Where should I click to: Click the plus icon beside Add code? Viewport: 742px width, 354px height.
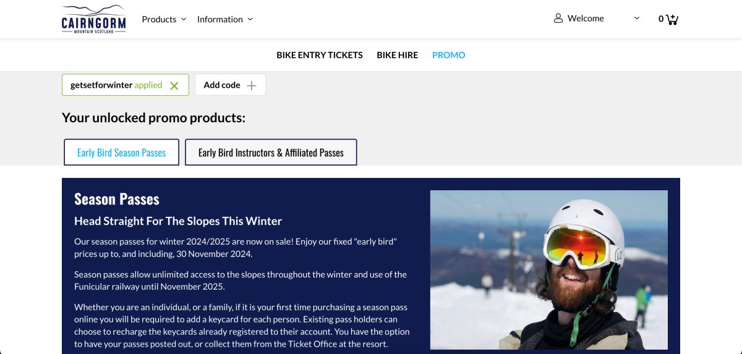point(252,86)
